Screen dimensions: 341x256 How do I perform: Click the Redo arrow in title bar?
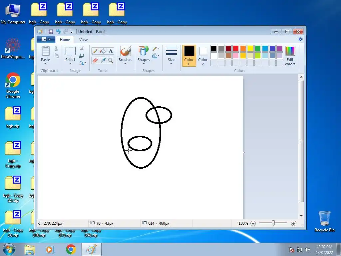(x=66, y=32)
